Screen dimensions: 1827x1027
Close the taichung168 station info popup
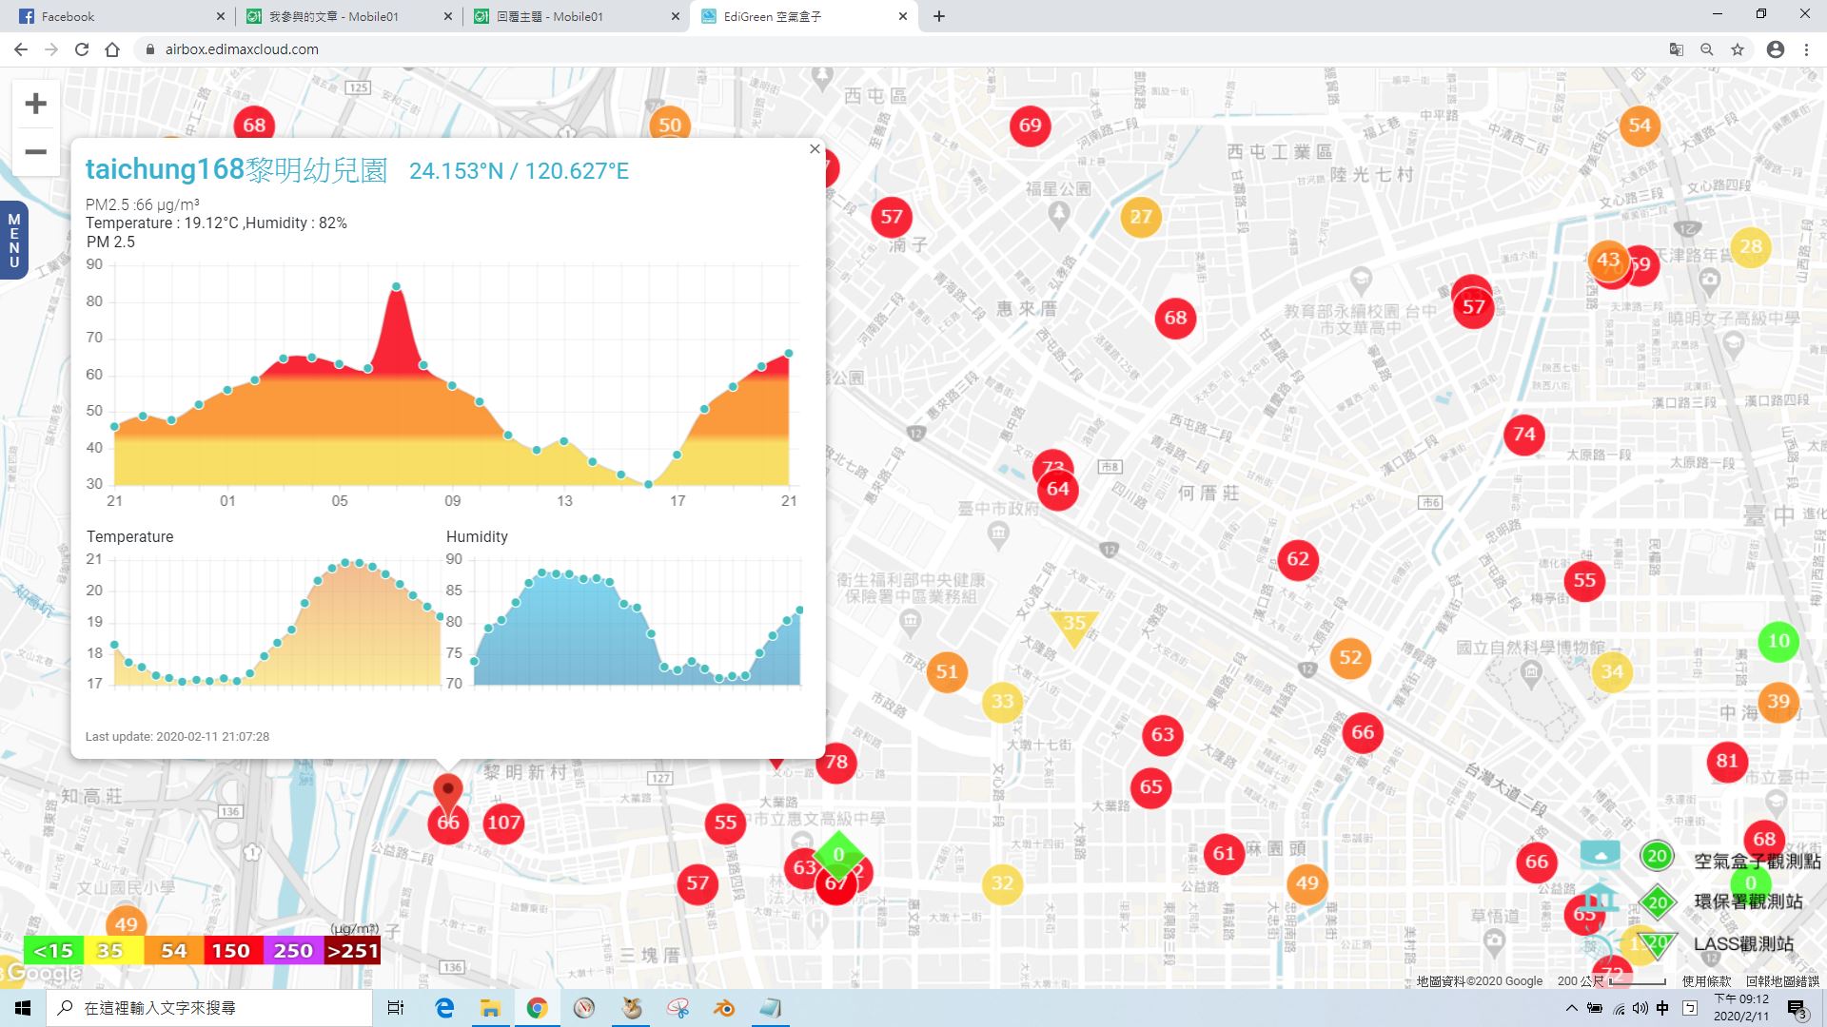(x=815, y=148)
